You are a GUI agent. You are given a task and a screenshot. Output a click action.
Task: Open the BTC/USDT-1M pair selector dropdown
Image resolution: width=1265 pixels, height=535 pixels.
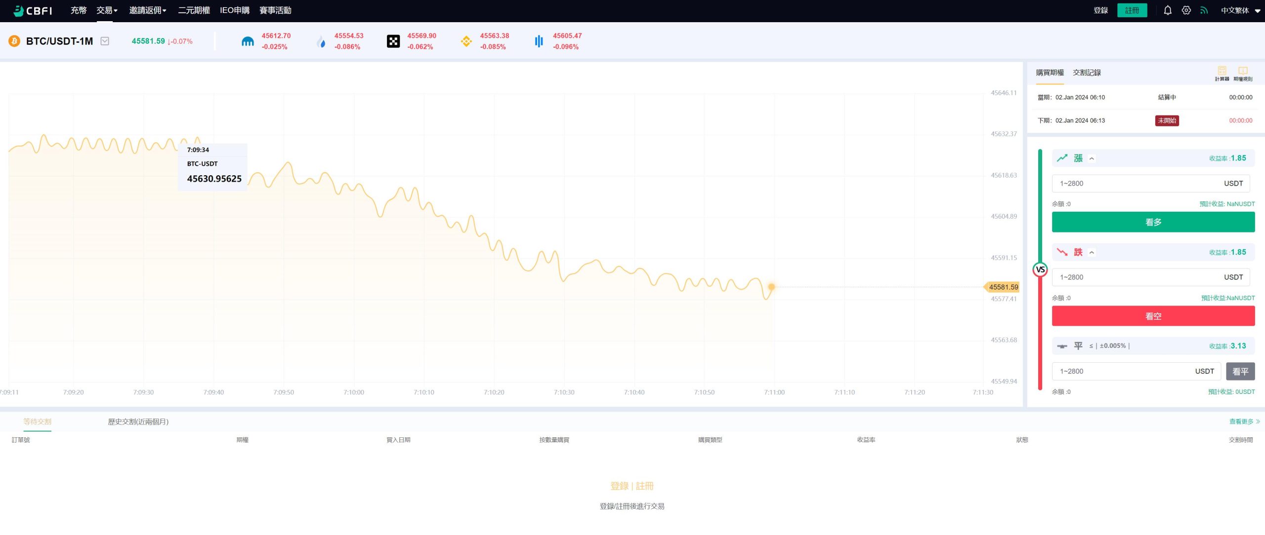(105, 41)
